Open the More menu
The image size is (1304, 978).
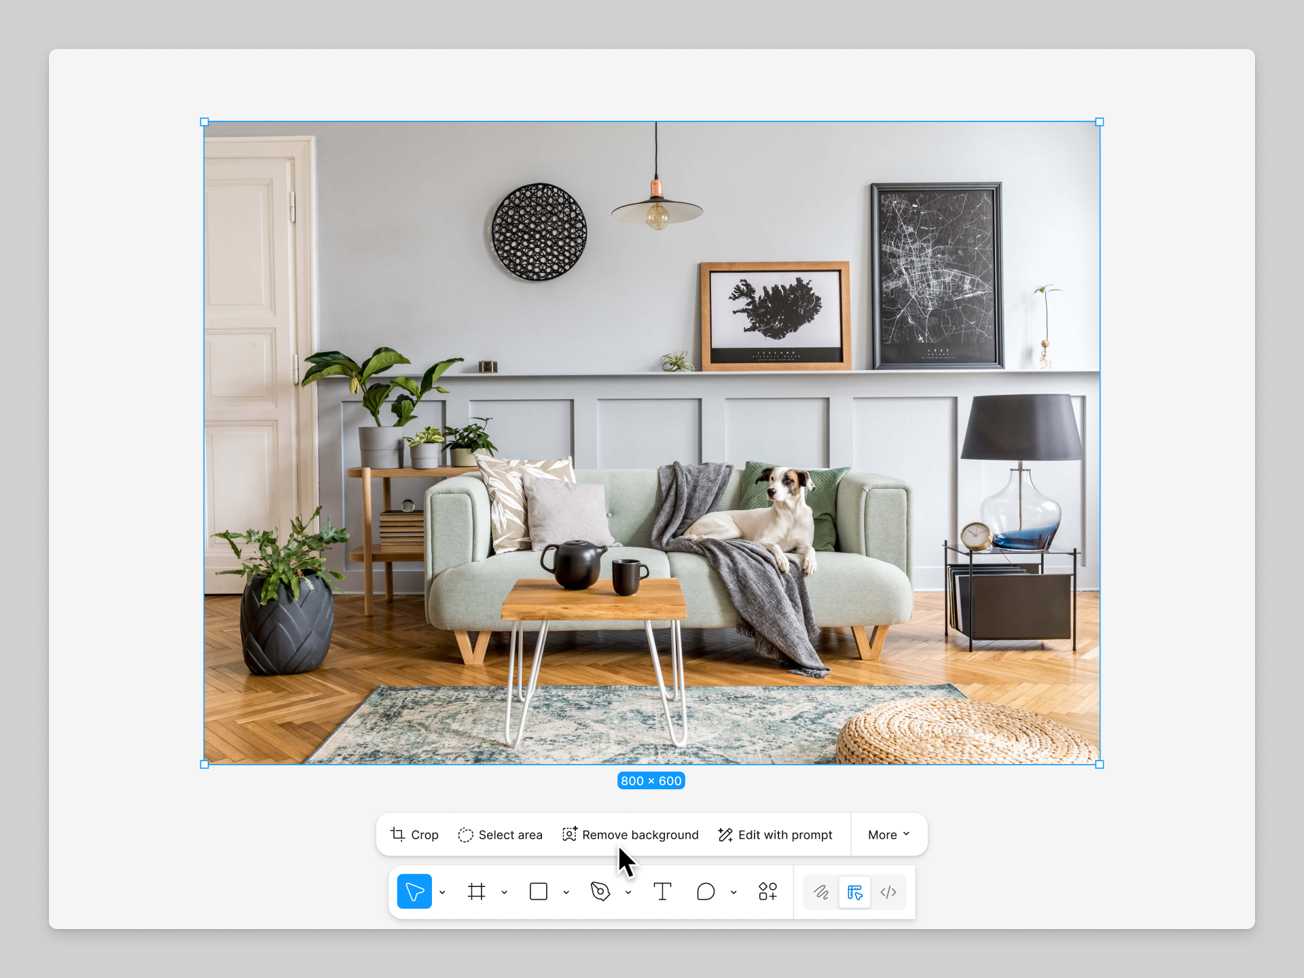pos(888,835)
